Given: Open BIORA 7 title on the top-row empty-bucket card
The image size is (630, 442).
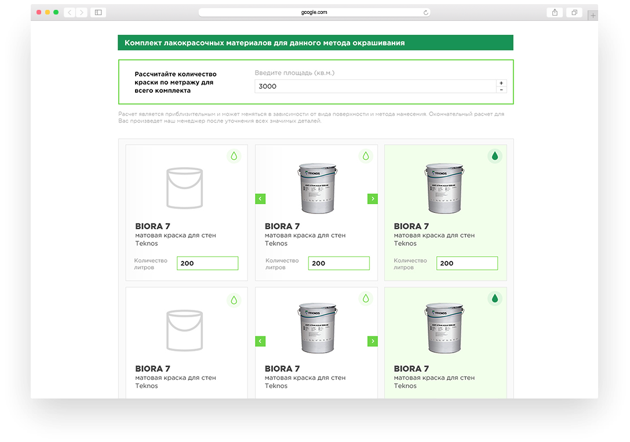Looking at the screenshot, I should click(152, 226).
